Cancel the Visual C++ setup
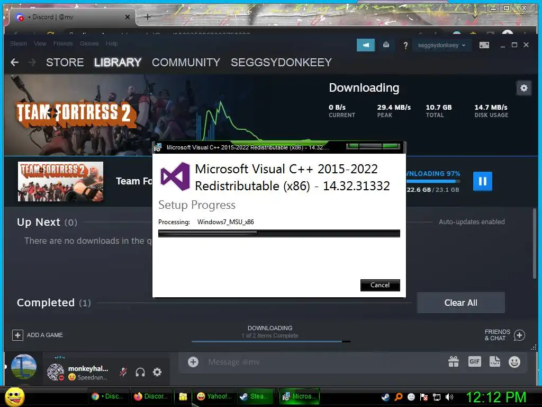This screenshot has width=542, height=407. (x=380, y=285)
